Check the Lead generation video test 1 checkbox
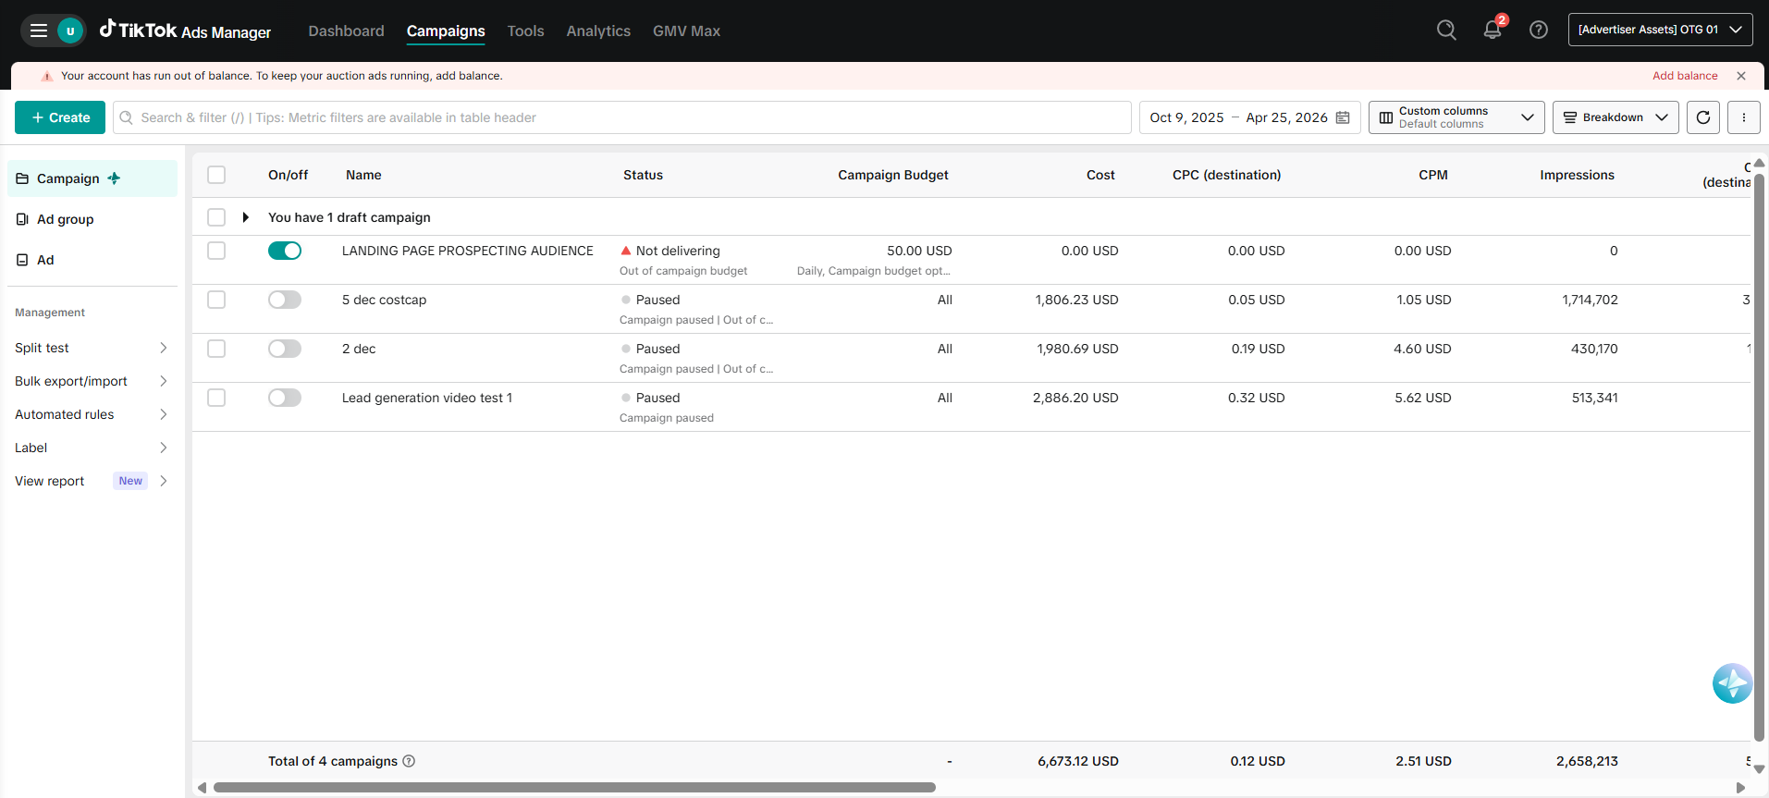 pos(216,398)
